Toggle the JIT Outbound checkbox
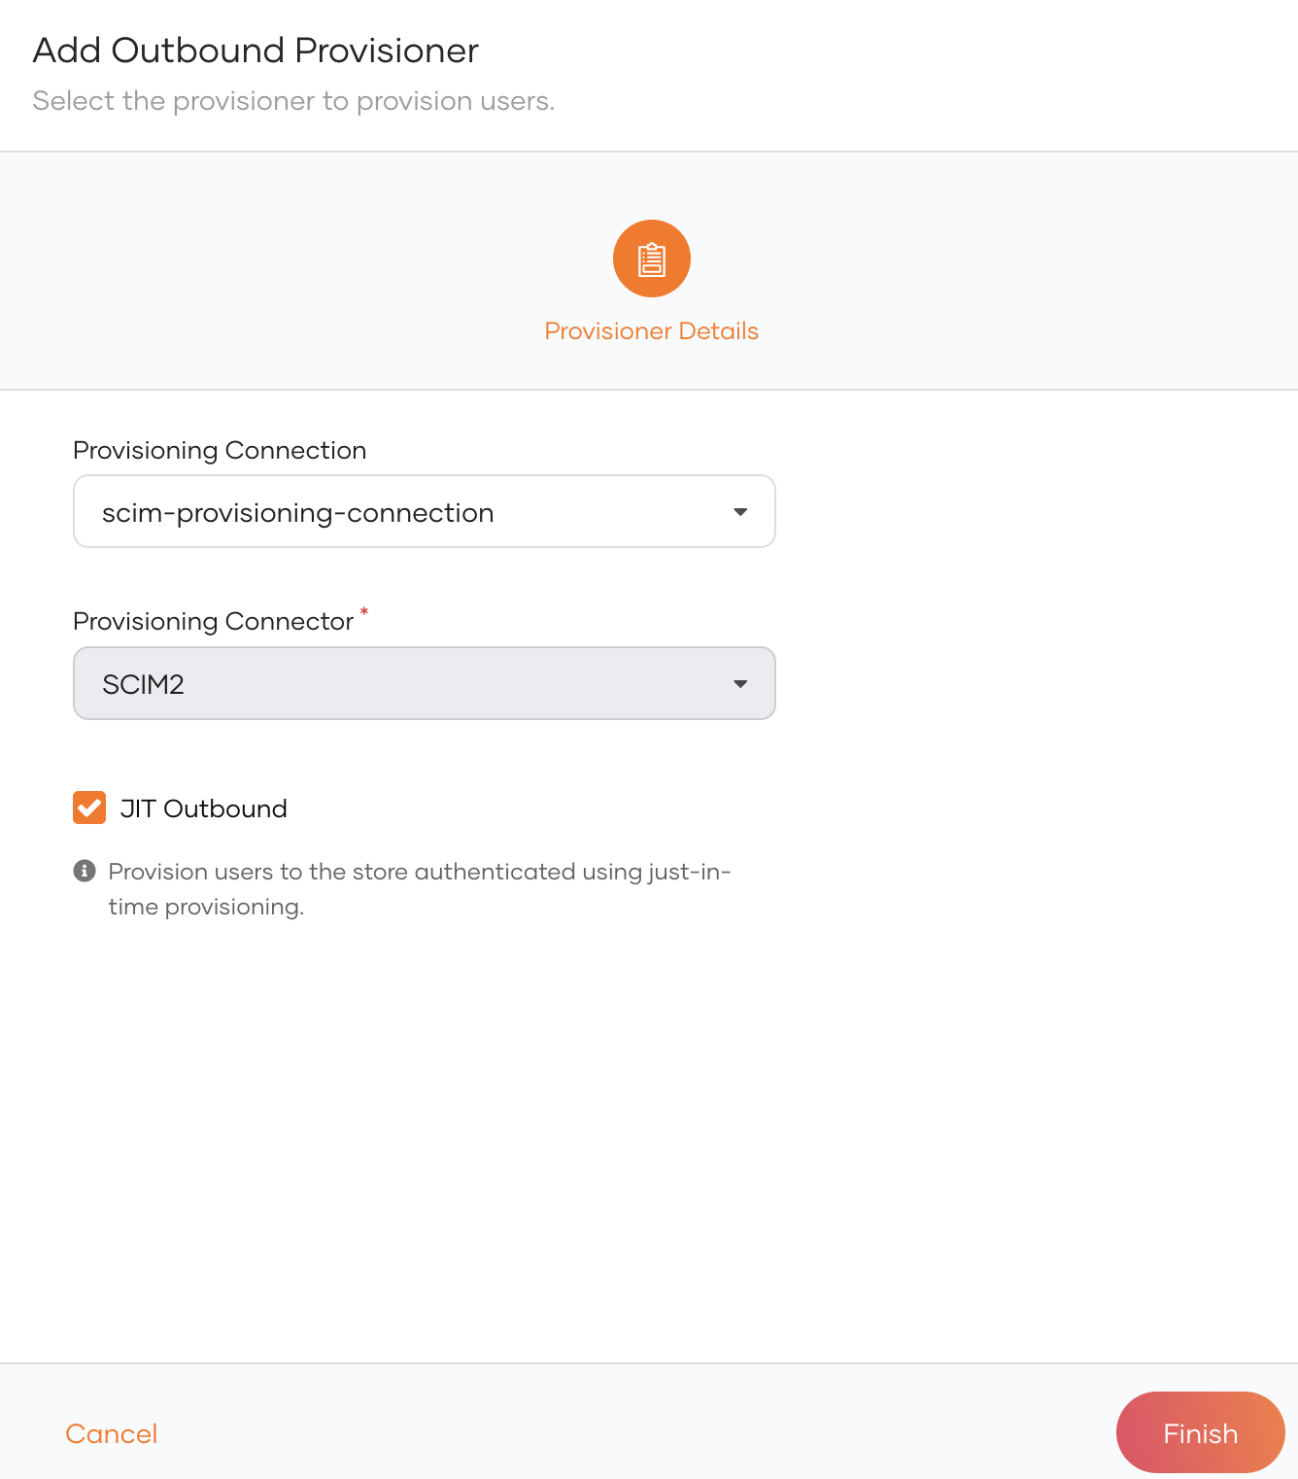This screenshot has width=1298, height=1479. (89, 808)
